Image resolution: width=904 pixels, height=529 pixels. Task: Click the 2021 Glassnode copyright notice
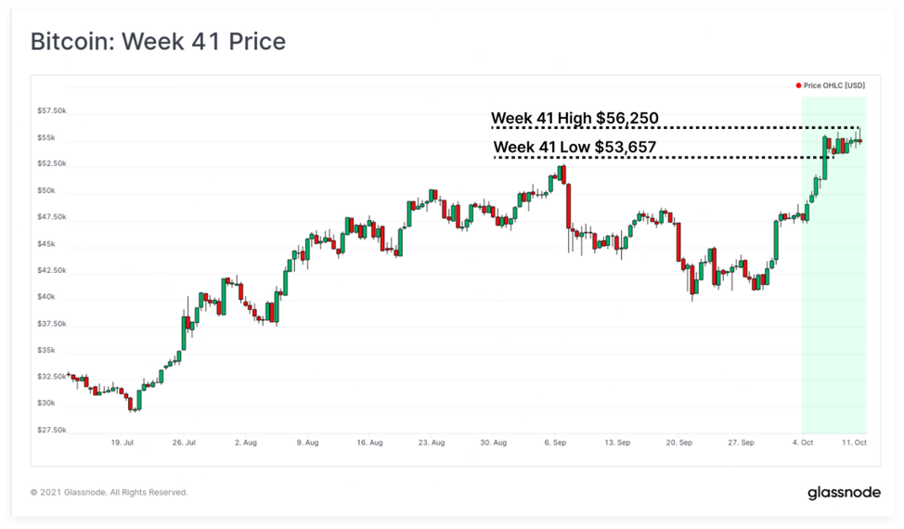109,492
